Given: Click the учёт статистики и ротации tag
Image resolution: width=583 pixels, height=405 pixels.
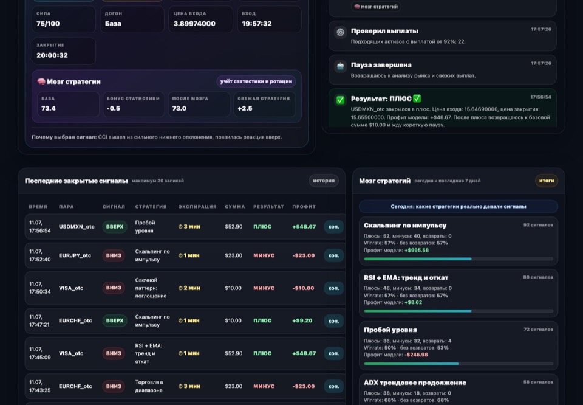Looking at the screenshot, I should tap(256, 81).
